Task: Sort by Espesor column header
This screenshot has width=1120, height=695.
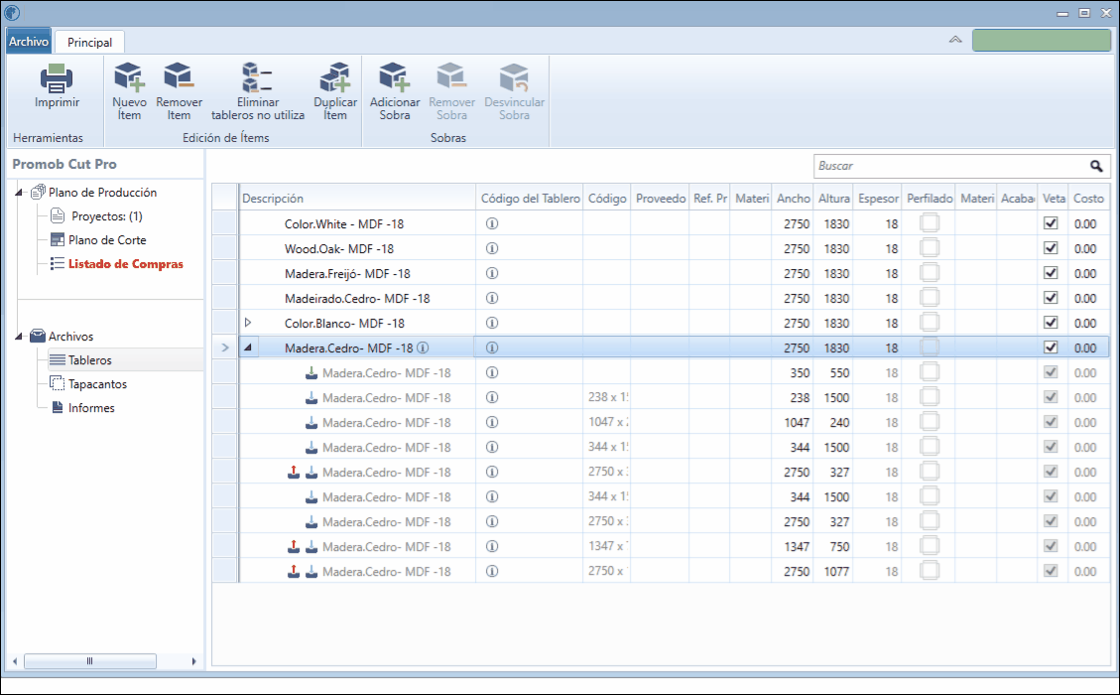Action: point(878,198)
